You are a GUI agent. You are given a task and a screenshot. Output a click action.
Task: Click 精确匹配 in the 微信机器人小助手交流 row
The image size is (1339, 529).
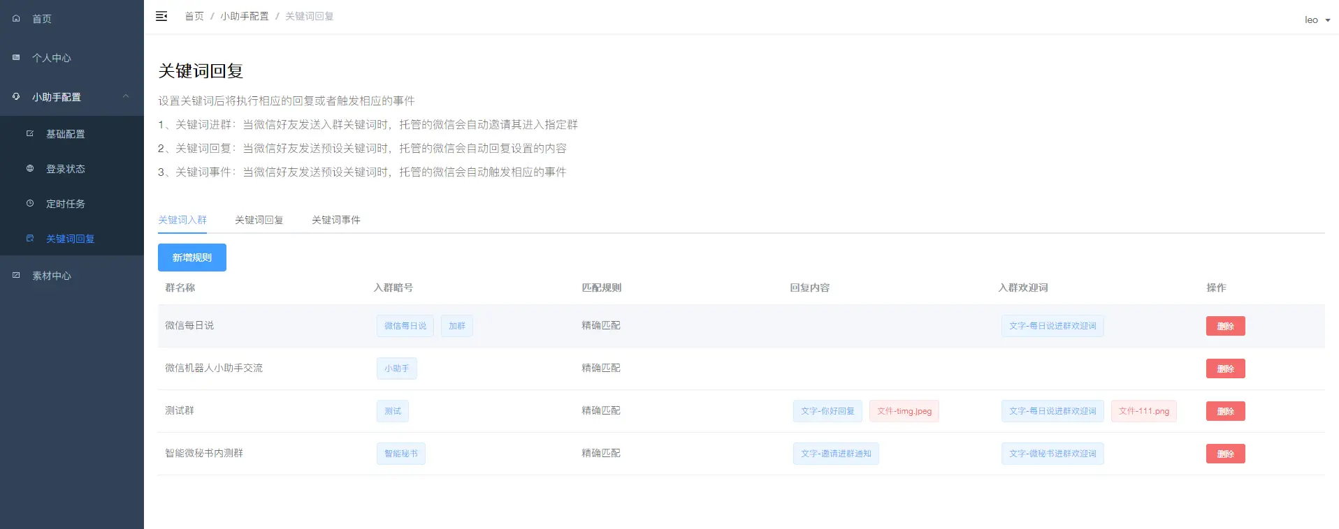pos(601,368)
